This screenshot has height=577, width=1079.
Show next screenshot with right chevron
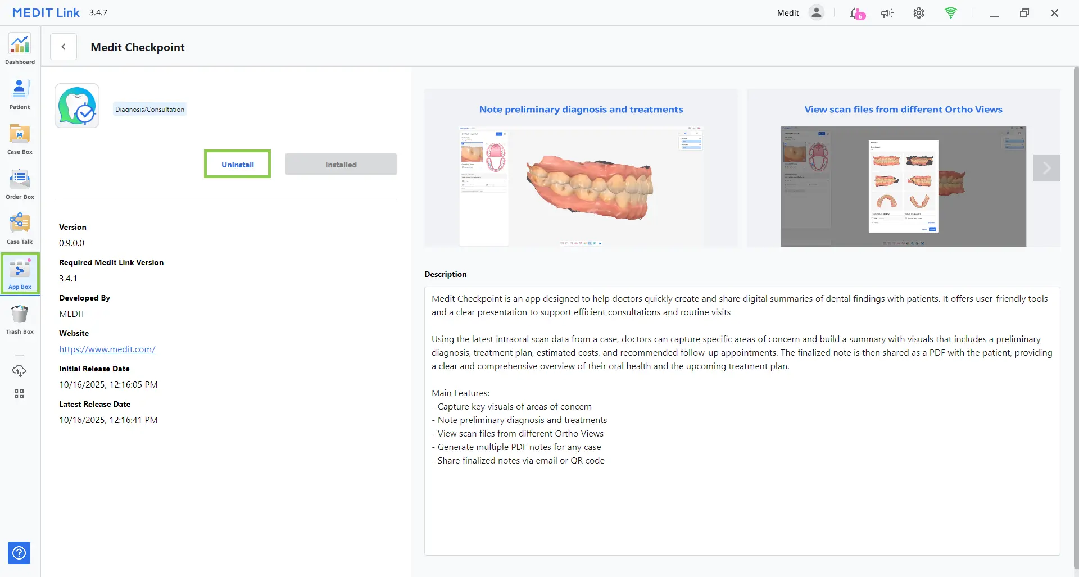(x=1046, y=168)
